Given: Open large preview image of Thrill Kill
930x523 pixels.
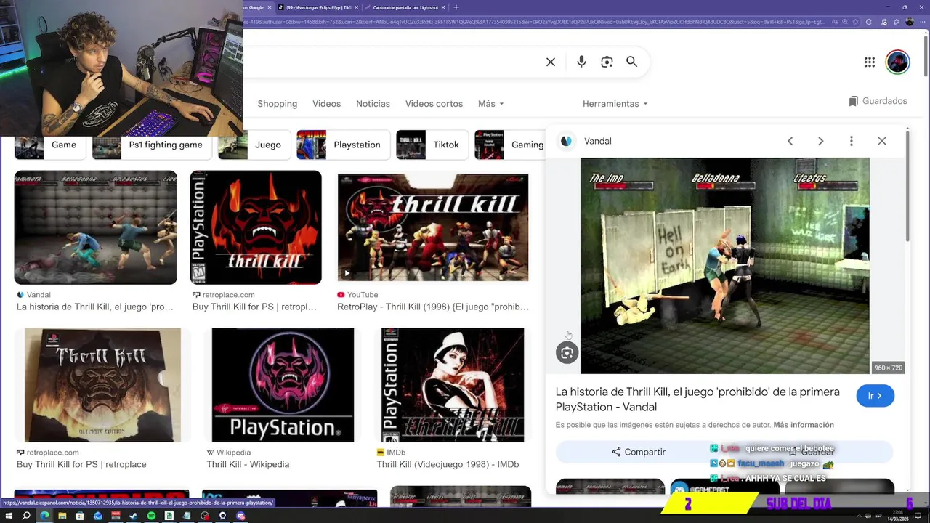Looking at the screenshot, I should (724, 266).
